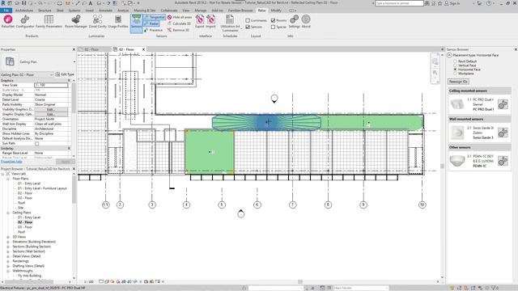518x291 pixels.
Task: Click Graphic Display Options Edit button
Action: (x=50, y=114)
